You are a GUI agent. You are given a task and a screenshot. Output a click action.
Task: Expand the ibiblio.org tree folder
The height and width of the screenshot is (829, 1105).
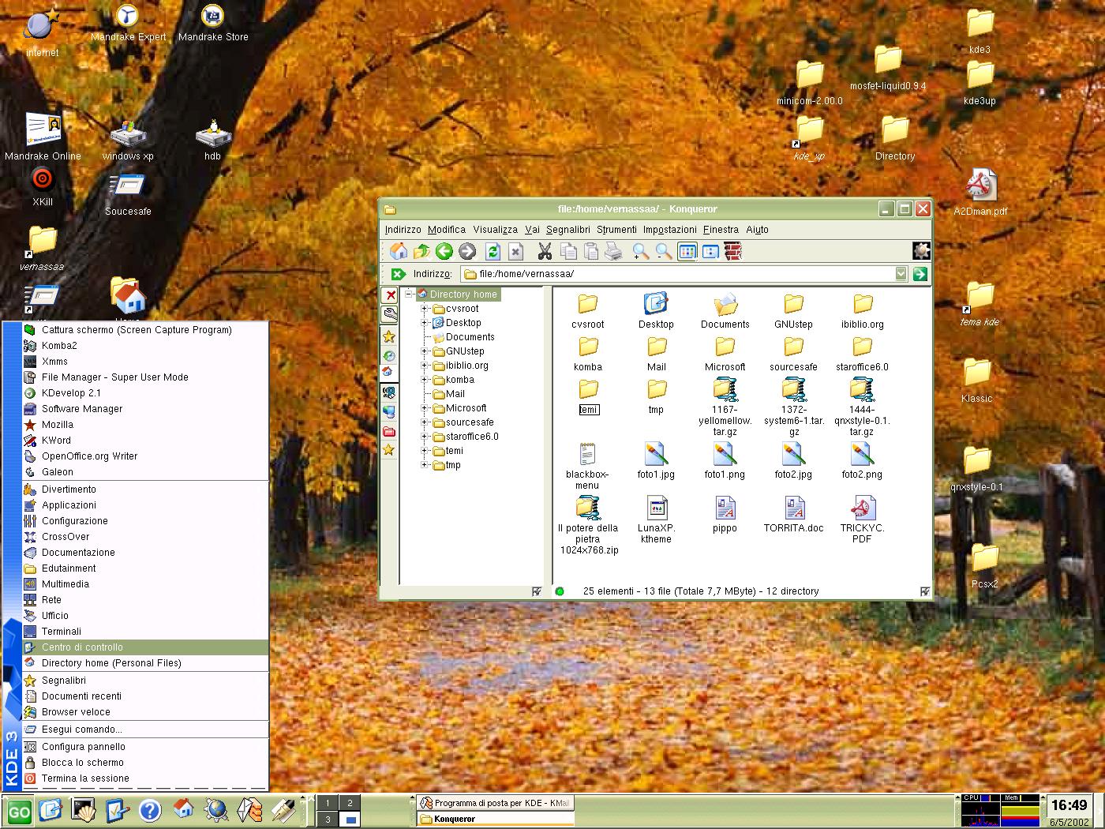coord(425,366)
